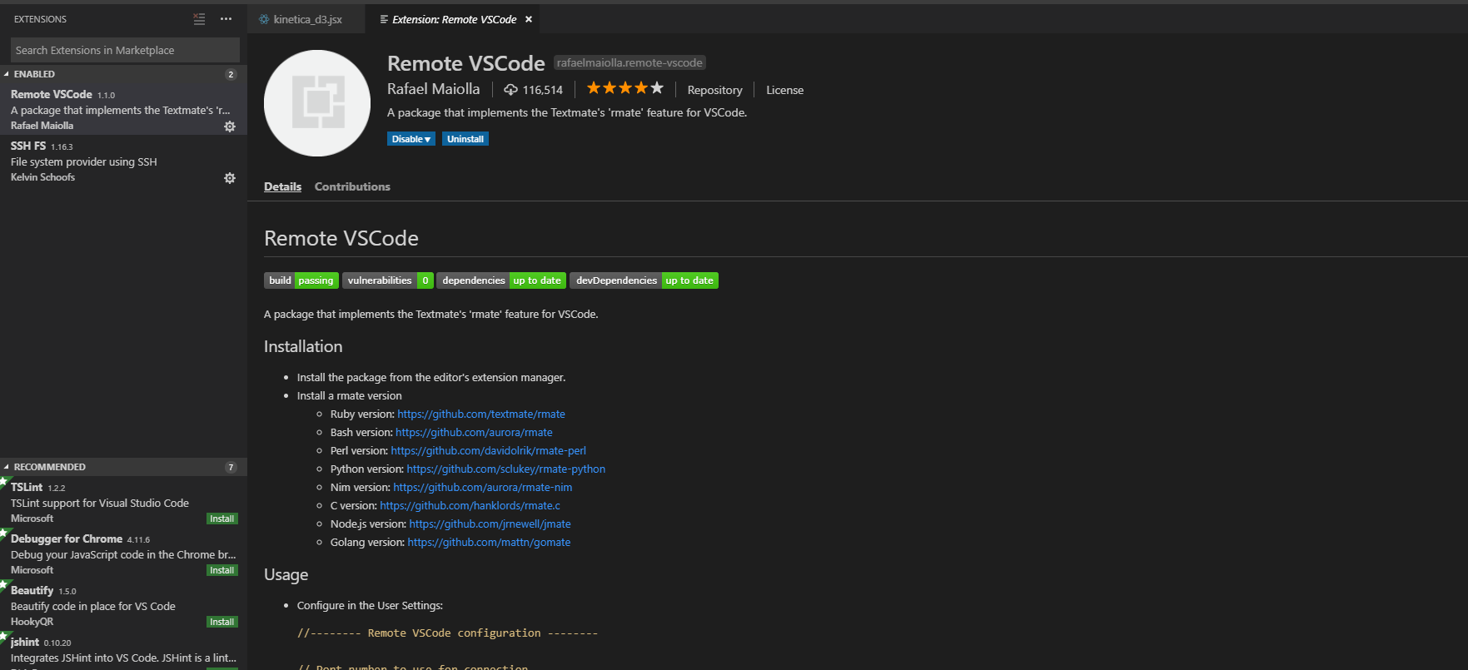The height and width of the screenshot is (670, 1468).
Task: Switch to the kinetica_d3.jsx tab
Action: (x=306, y=19)
